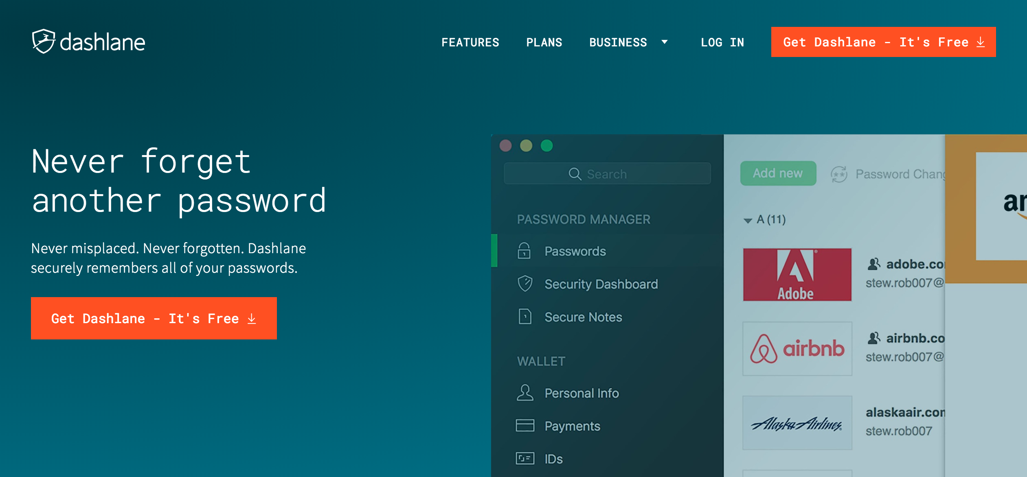Click the airbnb.com entry title
The height and width of the screenshot is (477, 1027).
(915, 338)
